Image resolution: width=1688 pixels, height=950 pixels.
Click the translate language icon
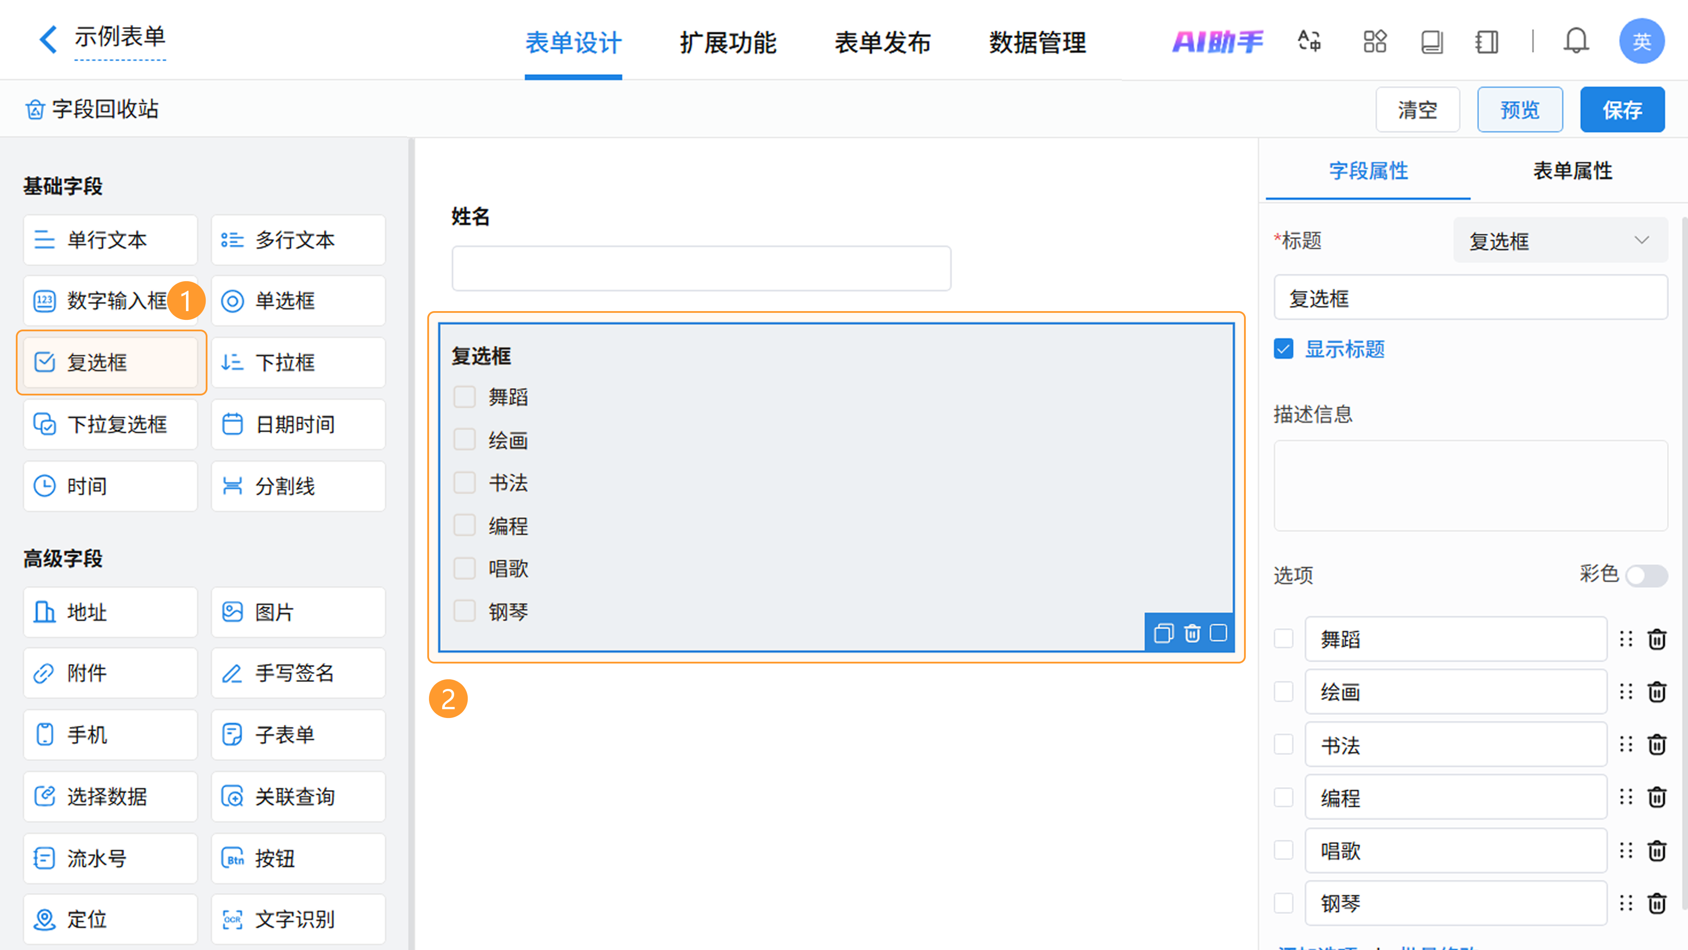click(1309, 41)
